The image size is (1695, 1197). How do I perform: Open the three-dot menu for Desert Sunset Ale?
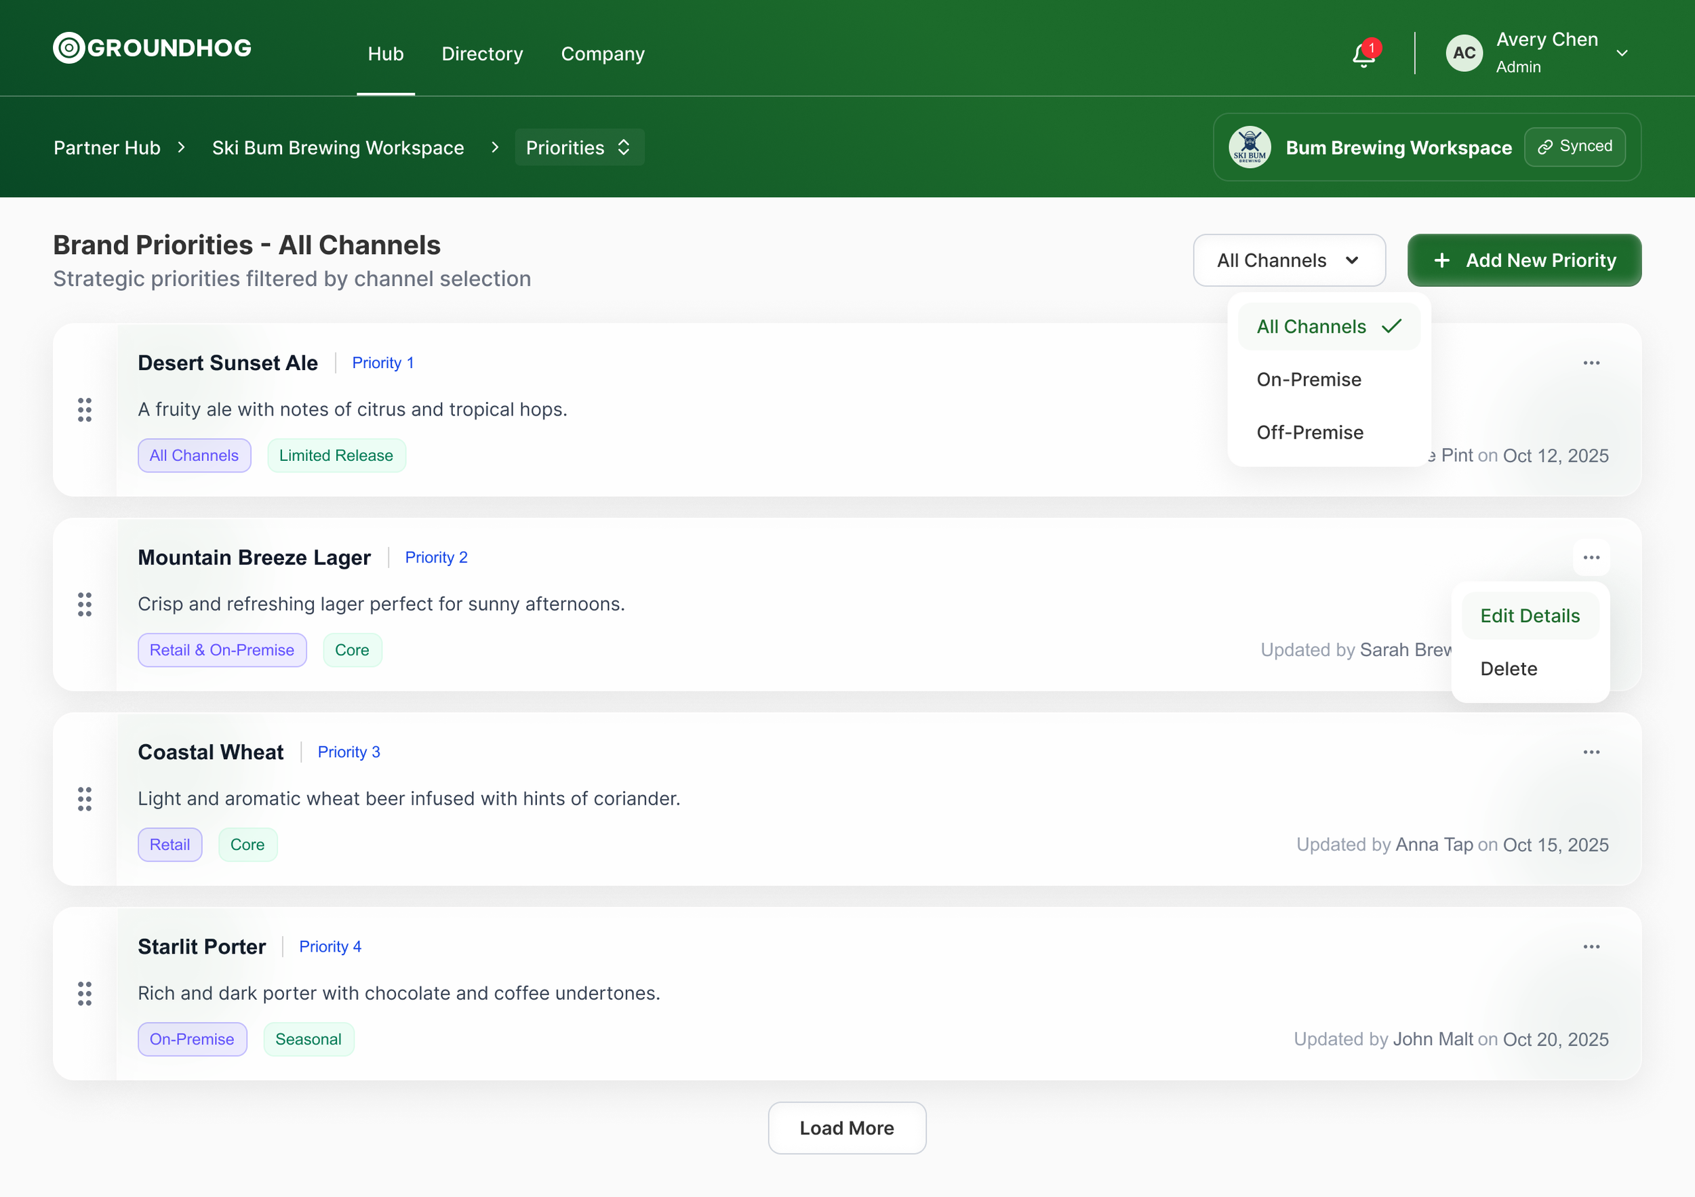pos(1591,363)
